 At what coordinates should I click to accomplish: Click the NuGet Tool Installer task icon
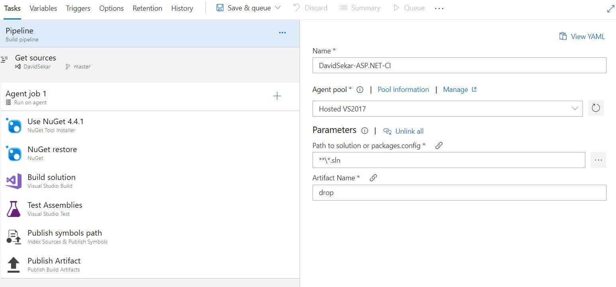tap(14, 125)
